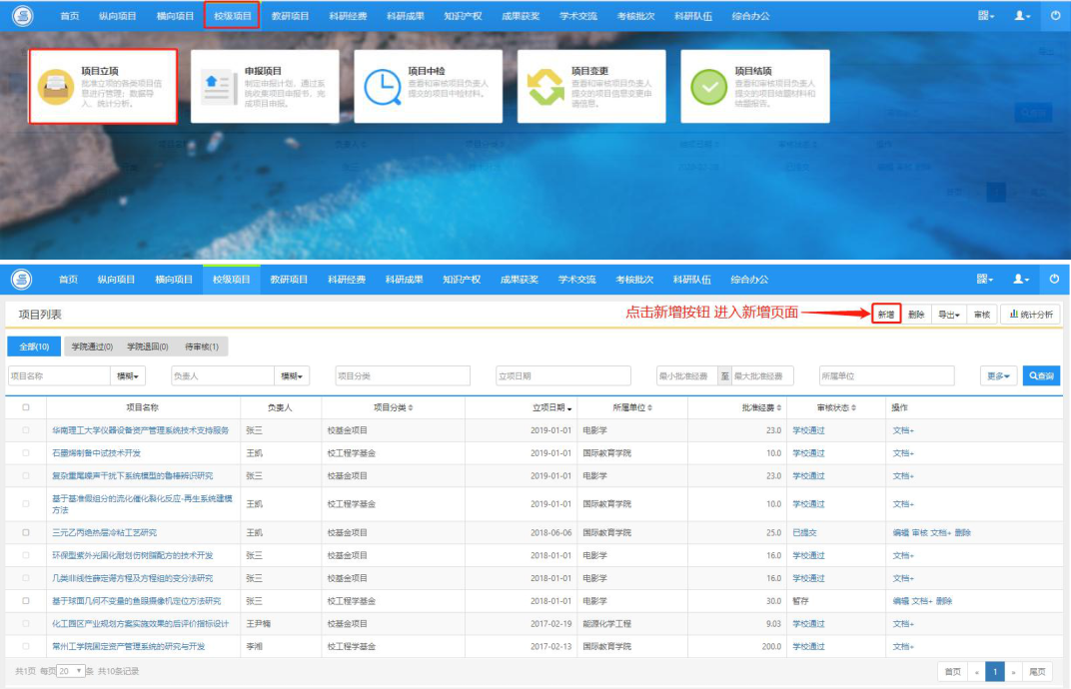Image resolution: width=1071 pixels, height=689 pixels.
Task: Click the 项目结项 green checkmark icon
Action: coord(709,87)
